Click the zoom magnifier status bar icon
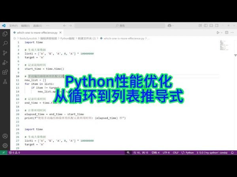Image resolution: width=237 pixels, height=177 pixels. pyautogui.click(x=128, y=153)
